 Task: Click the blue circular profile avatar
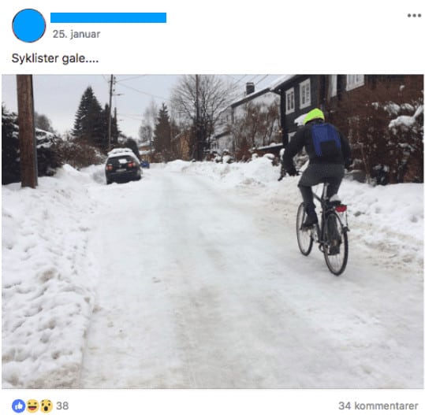pos(28,25)
